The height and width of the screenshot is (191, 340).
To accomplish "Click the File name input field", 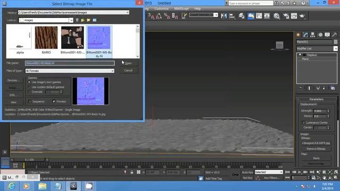I will tap(70, 63).
